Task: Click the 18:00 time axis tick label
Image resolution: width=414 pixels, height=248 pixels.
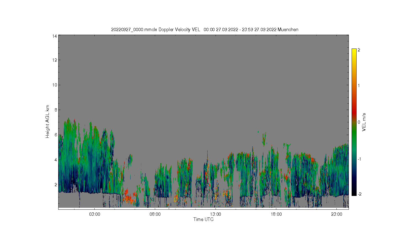Action: tap(276, 214)
